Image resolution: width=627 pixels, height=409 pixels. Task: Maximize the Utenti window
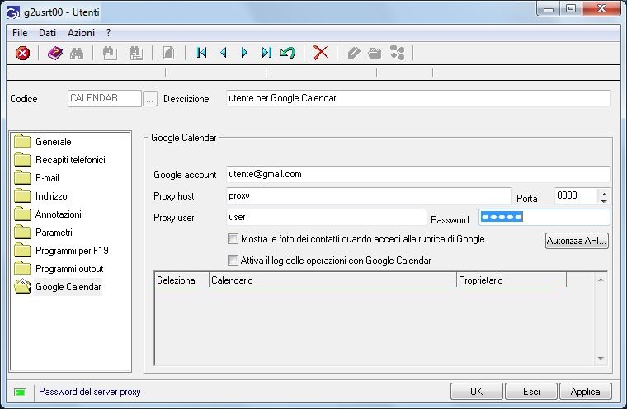pos(571,8)
